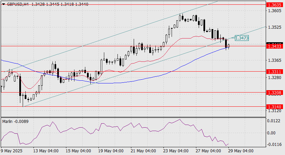The image size is (285, 155).
Task: Click the 0.0122 Marlin scale value
Action: click(274, 121)
